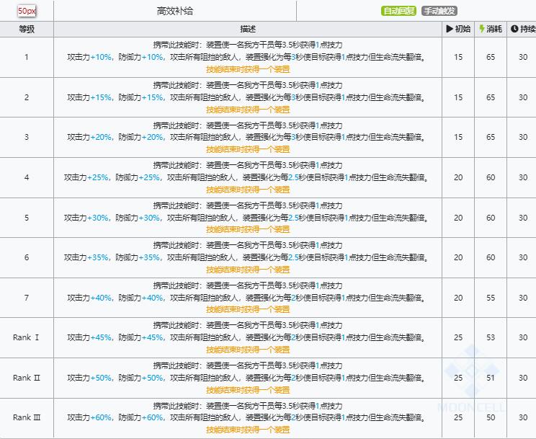
Task: Click the skill name 高效补给
Action: (x=175, y=11)
